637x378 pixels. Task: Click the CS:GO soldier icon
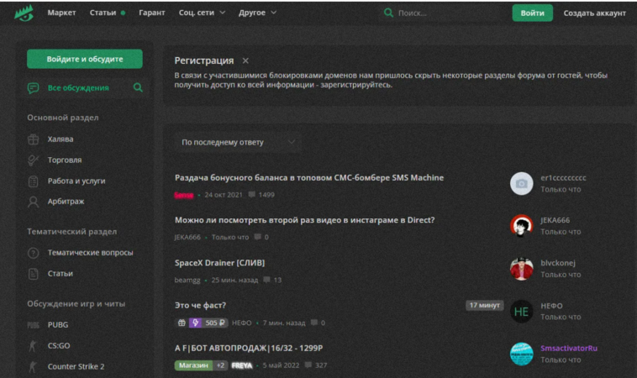[33, 345]
